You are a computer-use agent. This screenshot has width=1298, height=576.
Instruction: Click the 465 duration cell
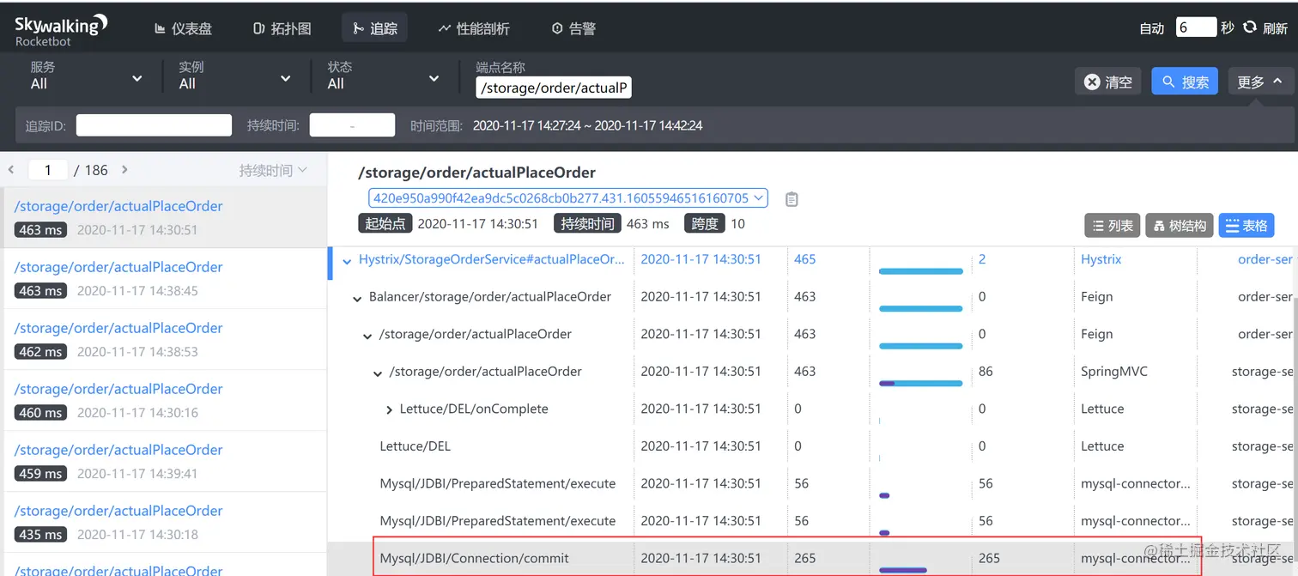[805, 259]
